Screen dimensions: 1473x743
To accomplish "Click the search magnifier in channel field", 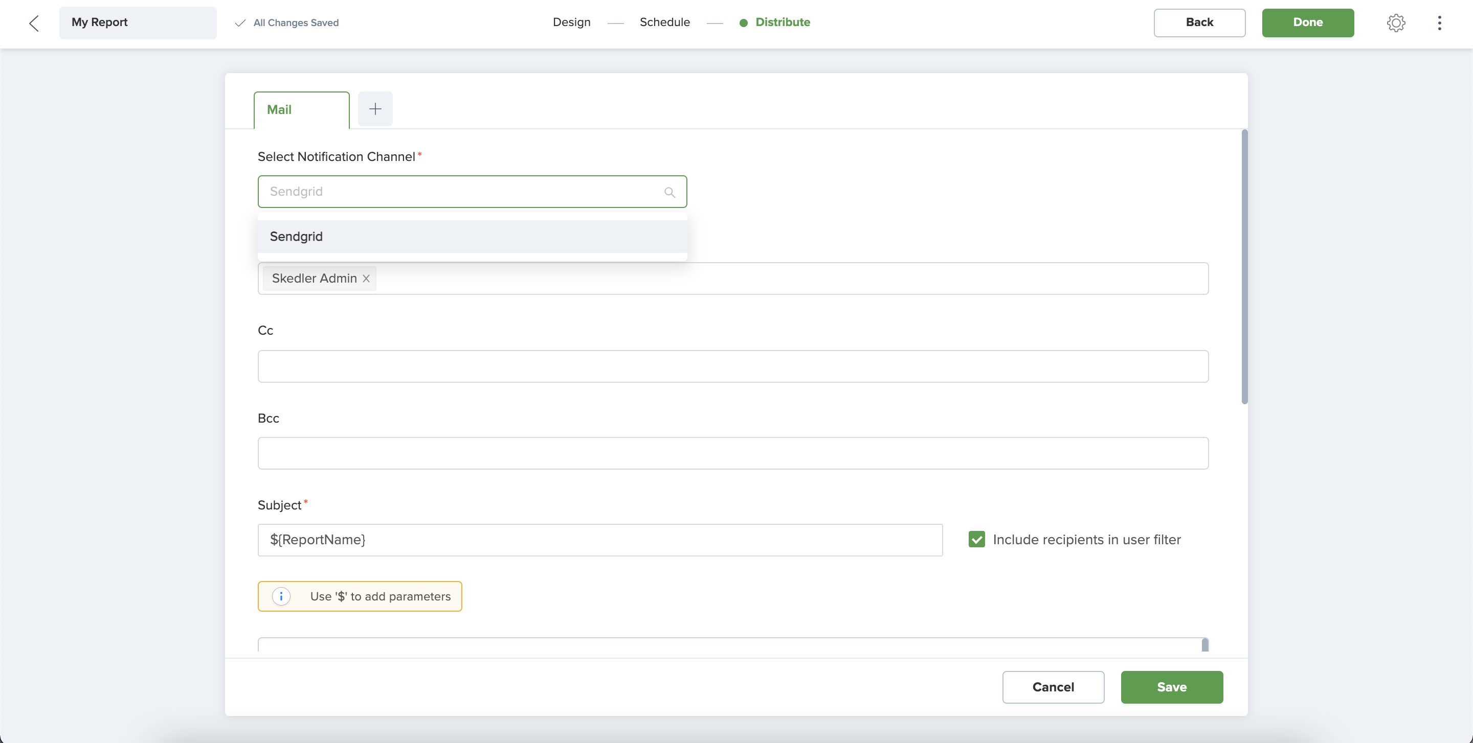I will 669,192.
